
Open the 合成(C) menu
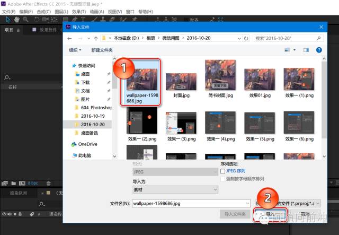[x=43, y=11]
